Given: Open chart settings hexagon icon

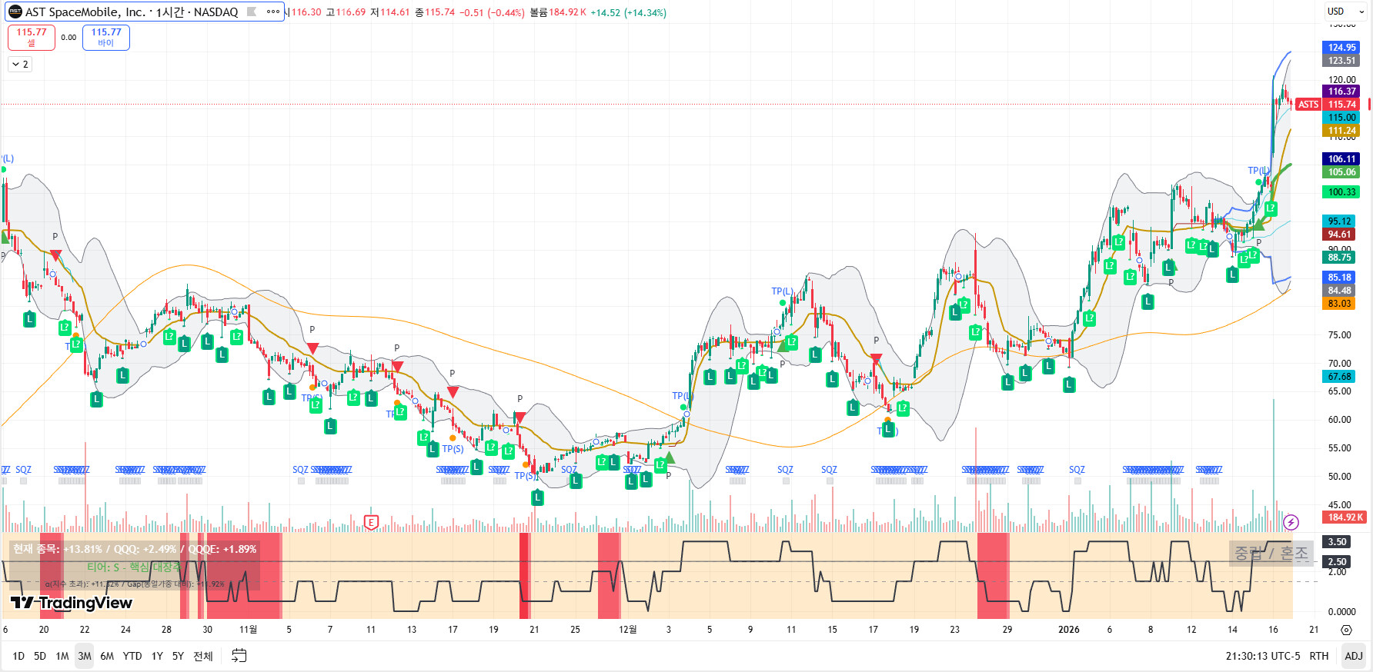Looking at the screenshot, I should click(1346, 630).
